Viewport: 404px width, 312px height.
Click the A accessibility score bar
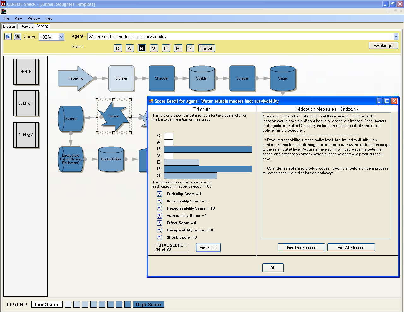[x=169, y=142]
